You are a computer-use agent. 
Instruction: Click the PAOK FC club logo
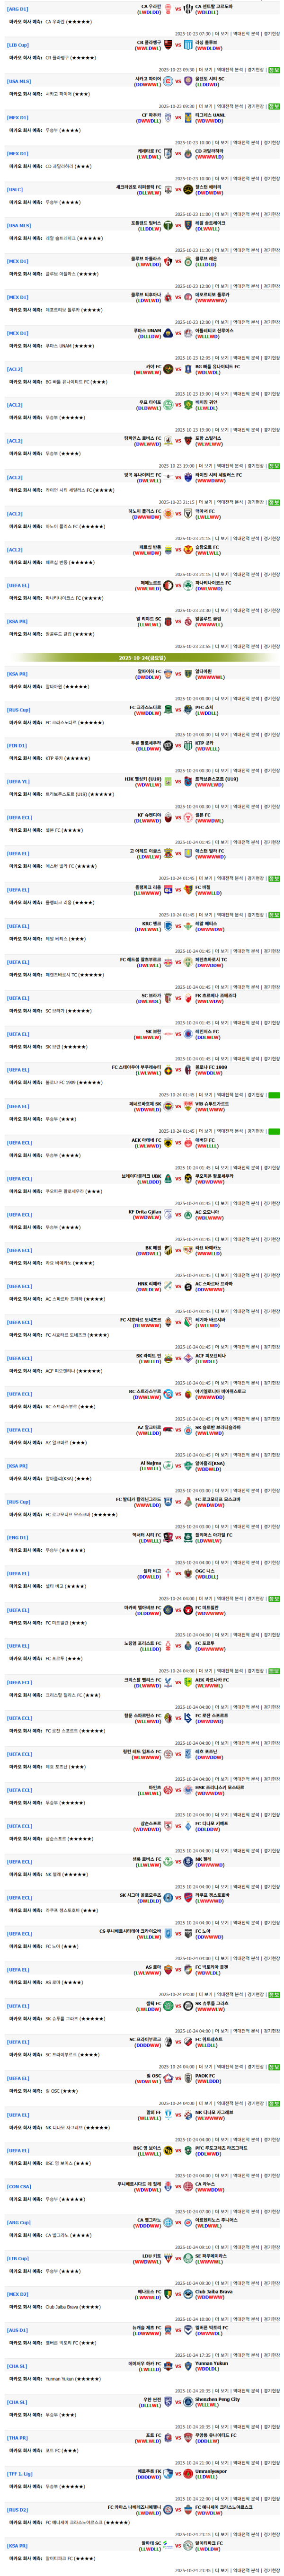pos(188,2077)
